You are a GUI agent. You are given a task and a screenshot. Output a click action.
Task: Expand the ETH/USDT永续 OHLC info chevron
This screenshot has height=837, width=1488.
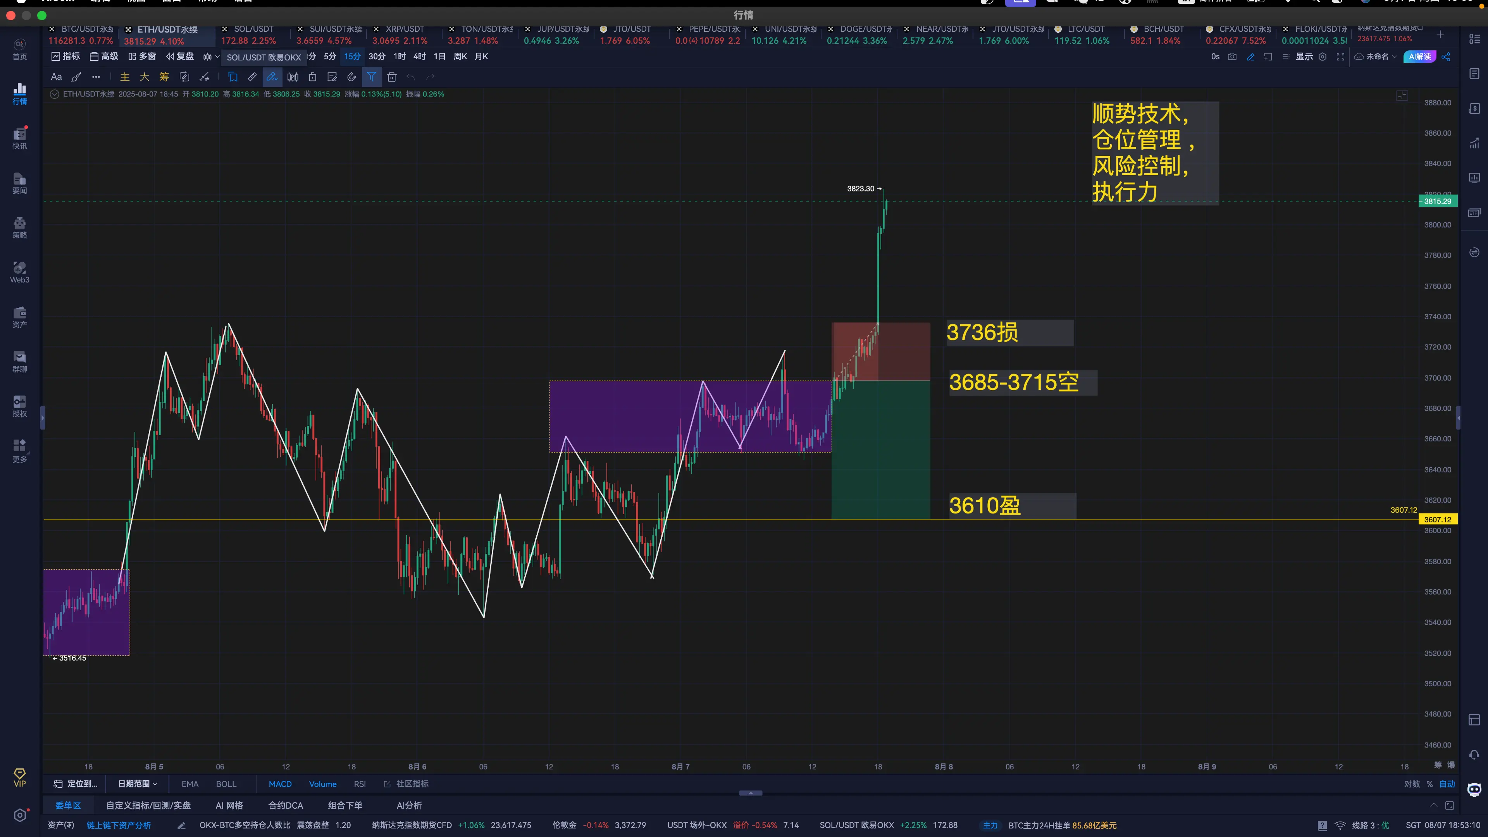pos(54,94)
